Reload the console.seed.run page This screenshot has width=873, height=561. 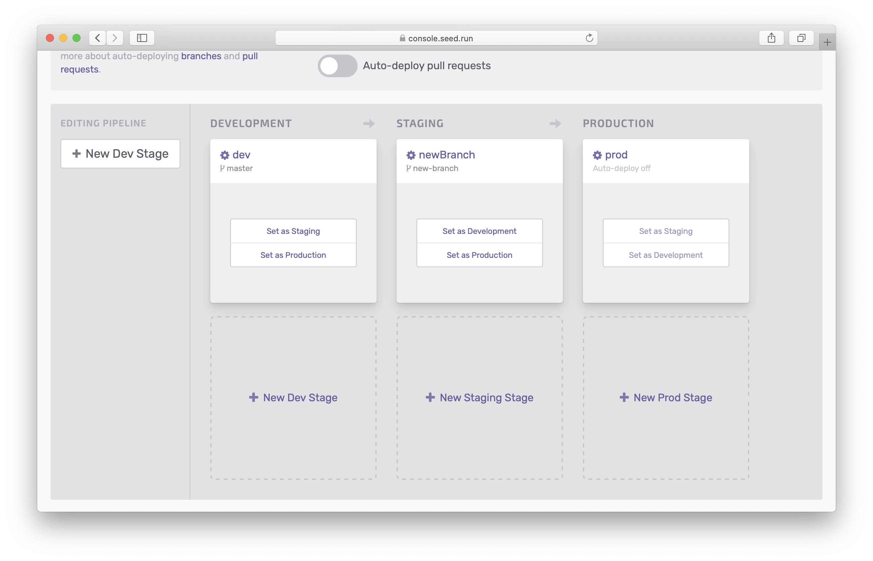point(589,38)
